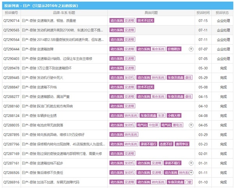Viewport: 234px width, 188px height.
Task: Click 承诺不履行 tag in row QT287161
Action: [172, 163]
